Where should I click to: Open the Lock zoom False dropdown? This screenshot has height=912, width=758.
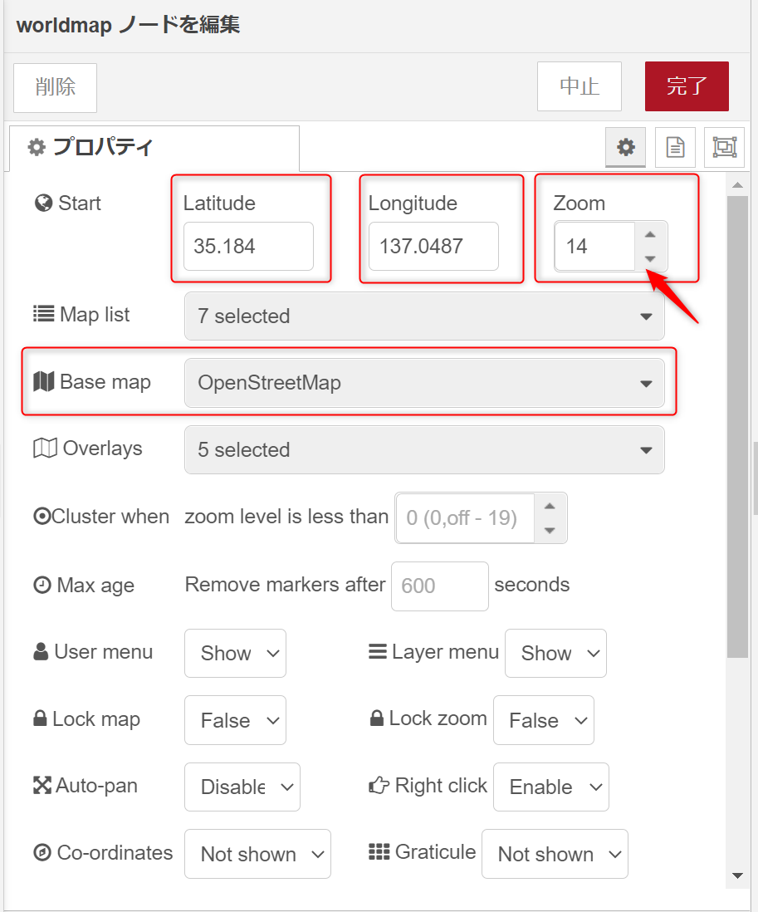point(544,720)
